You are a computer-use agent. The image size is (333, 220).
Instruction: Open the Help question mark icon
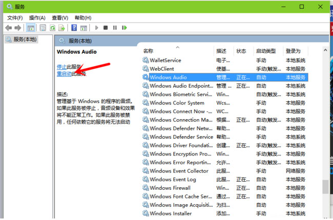click(x=74, y=28)
